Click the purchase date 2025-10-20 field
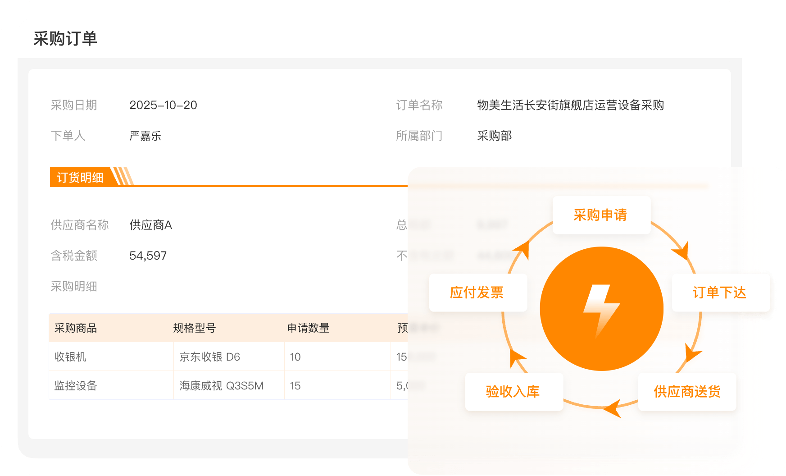Image resolution: width=786 pixels, height=476 pixels. click(163, 105)
